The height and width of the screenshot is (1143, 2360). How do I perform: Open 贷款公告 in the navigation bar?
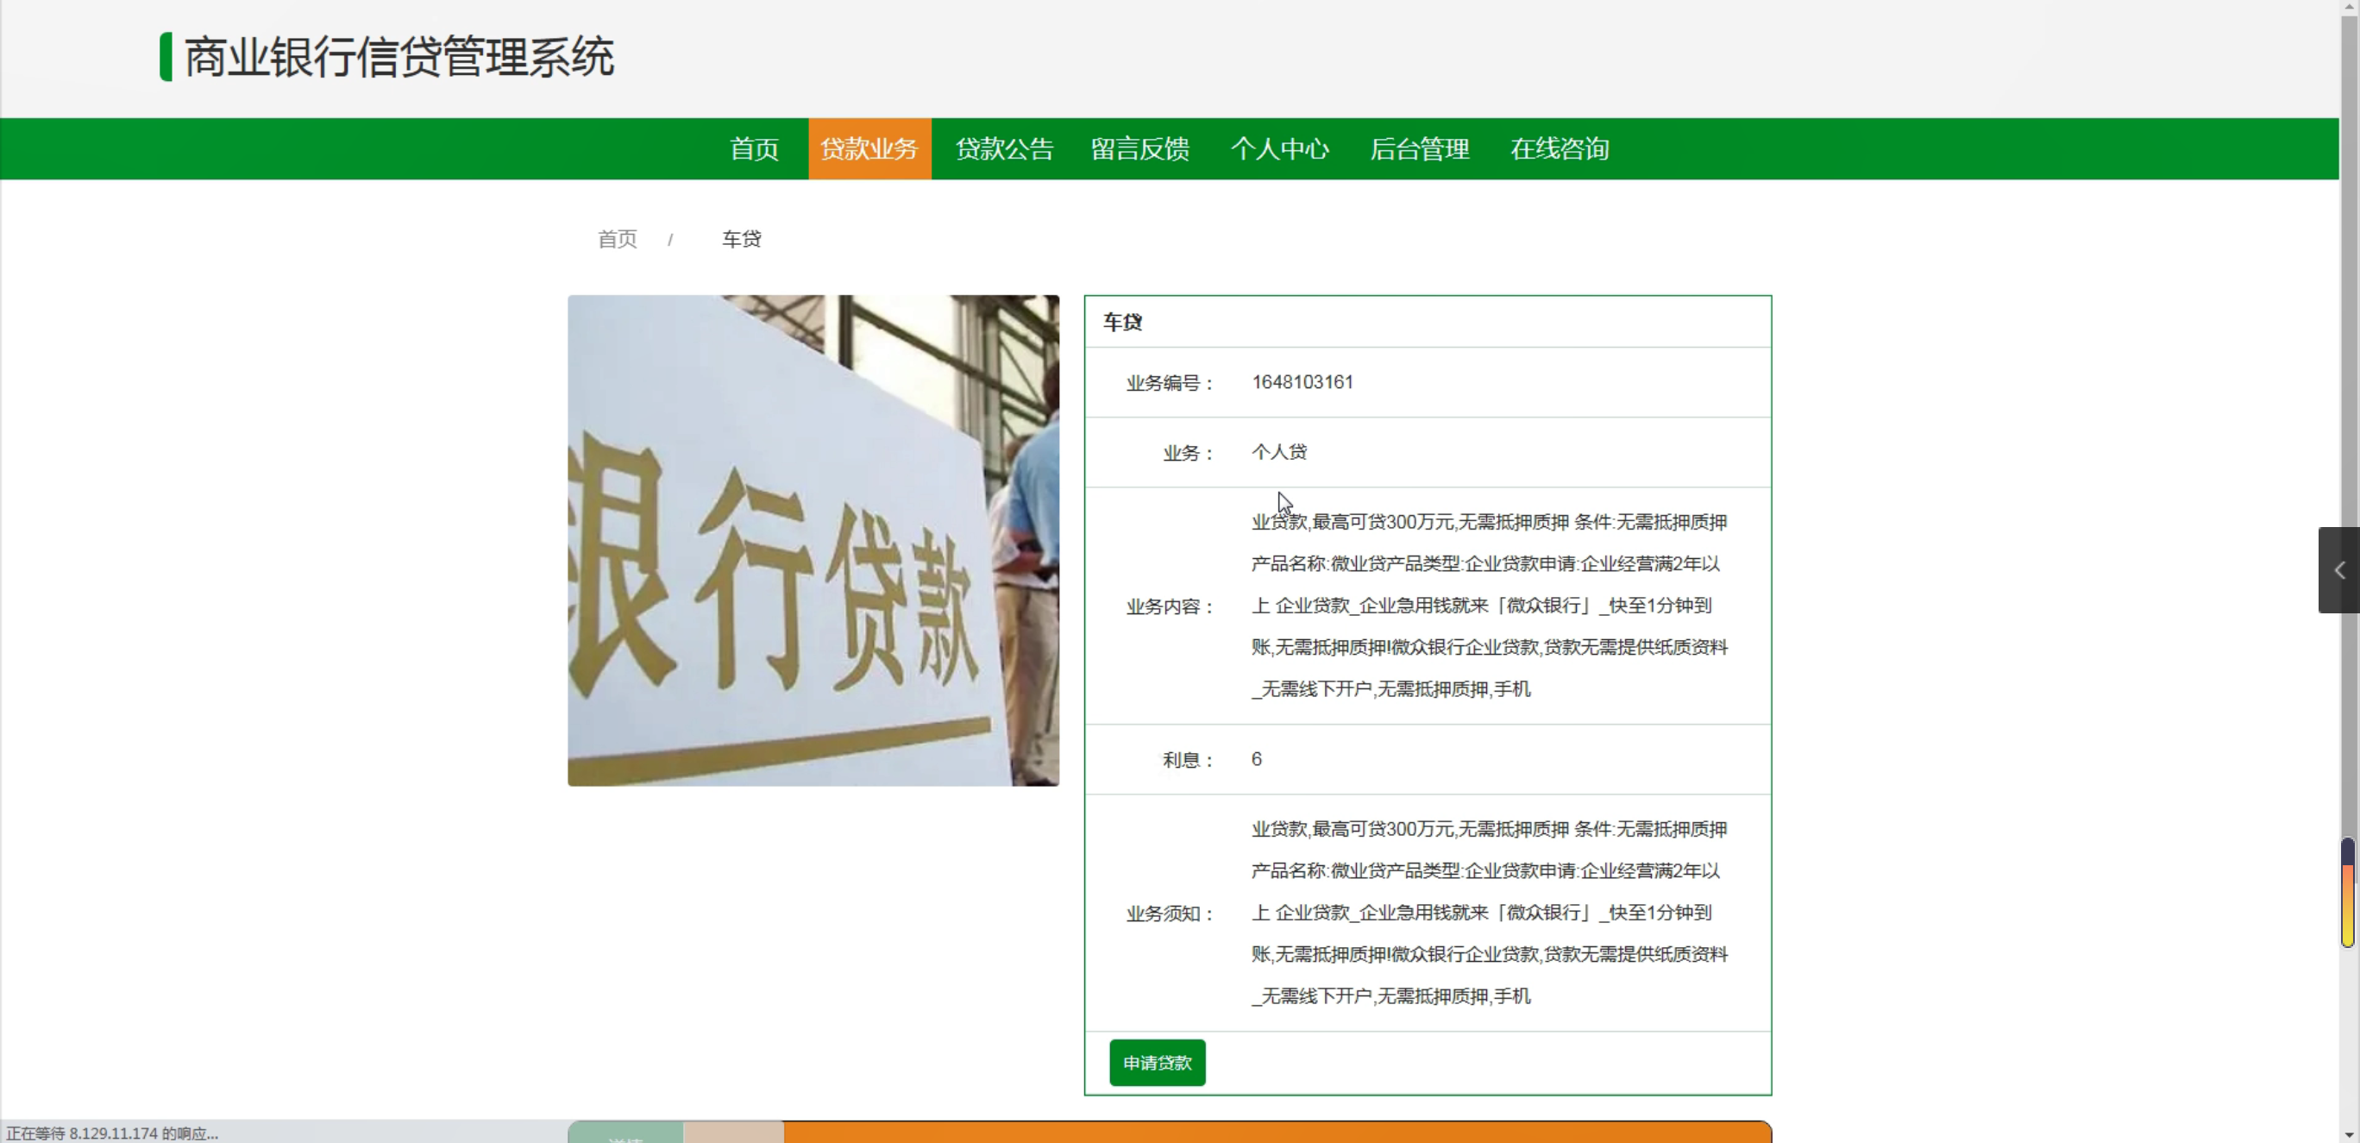[x=1004, y=148]
